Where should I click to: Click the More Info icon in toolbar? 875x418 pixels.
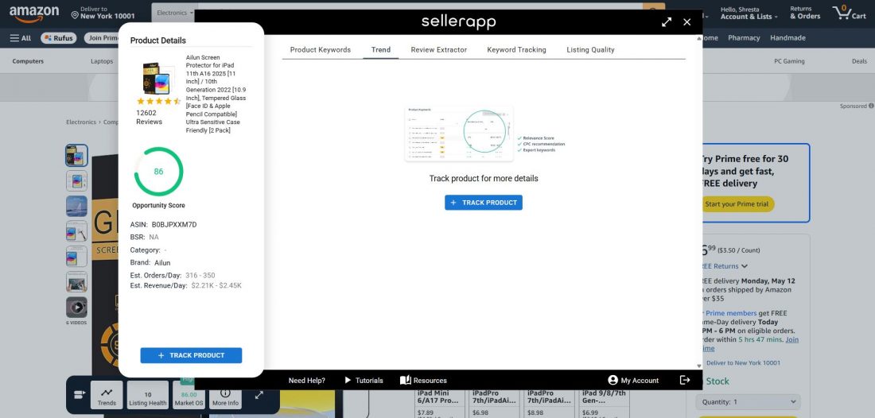225,393
